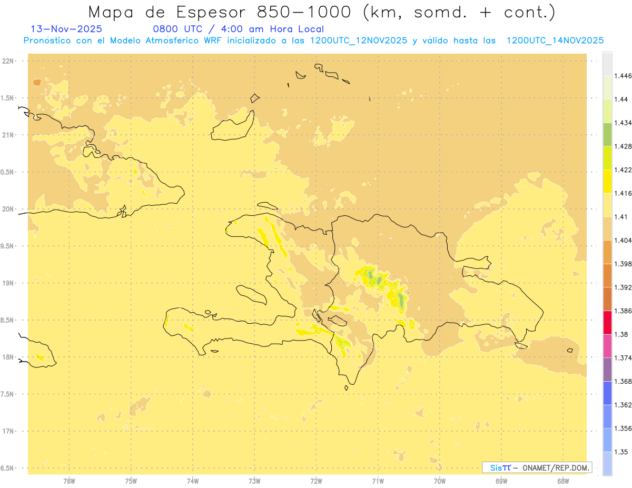
Task: Click the legend value '1.35'
Action: 621,452
